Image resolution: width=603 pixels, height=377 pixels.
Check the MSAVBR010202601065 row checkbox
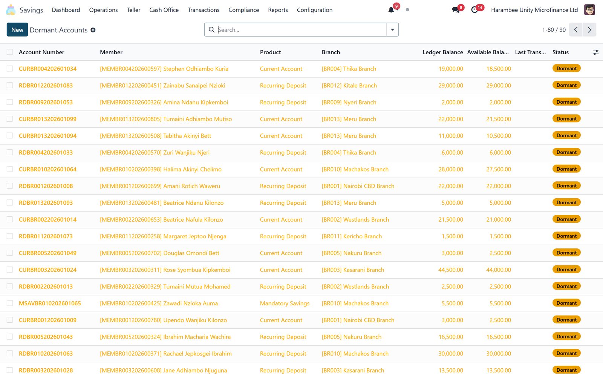coord(10,303)
